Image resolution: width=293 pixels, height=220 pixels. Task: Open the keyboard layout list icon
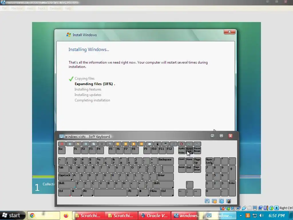(207, 201)
